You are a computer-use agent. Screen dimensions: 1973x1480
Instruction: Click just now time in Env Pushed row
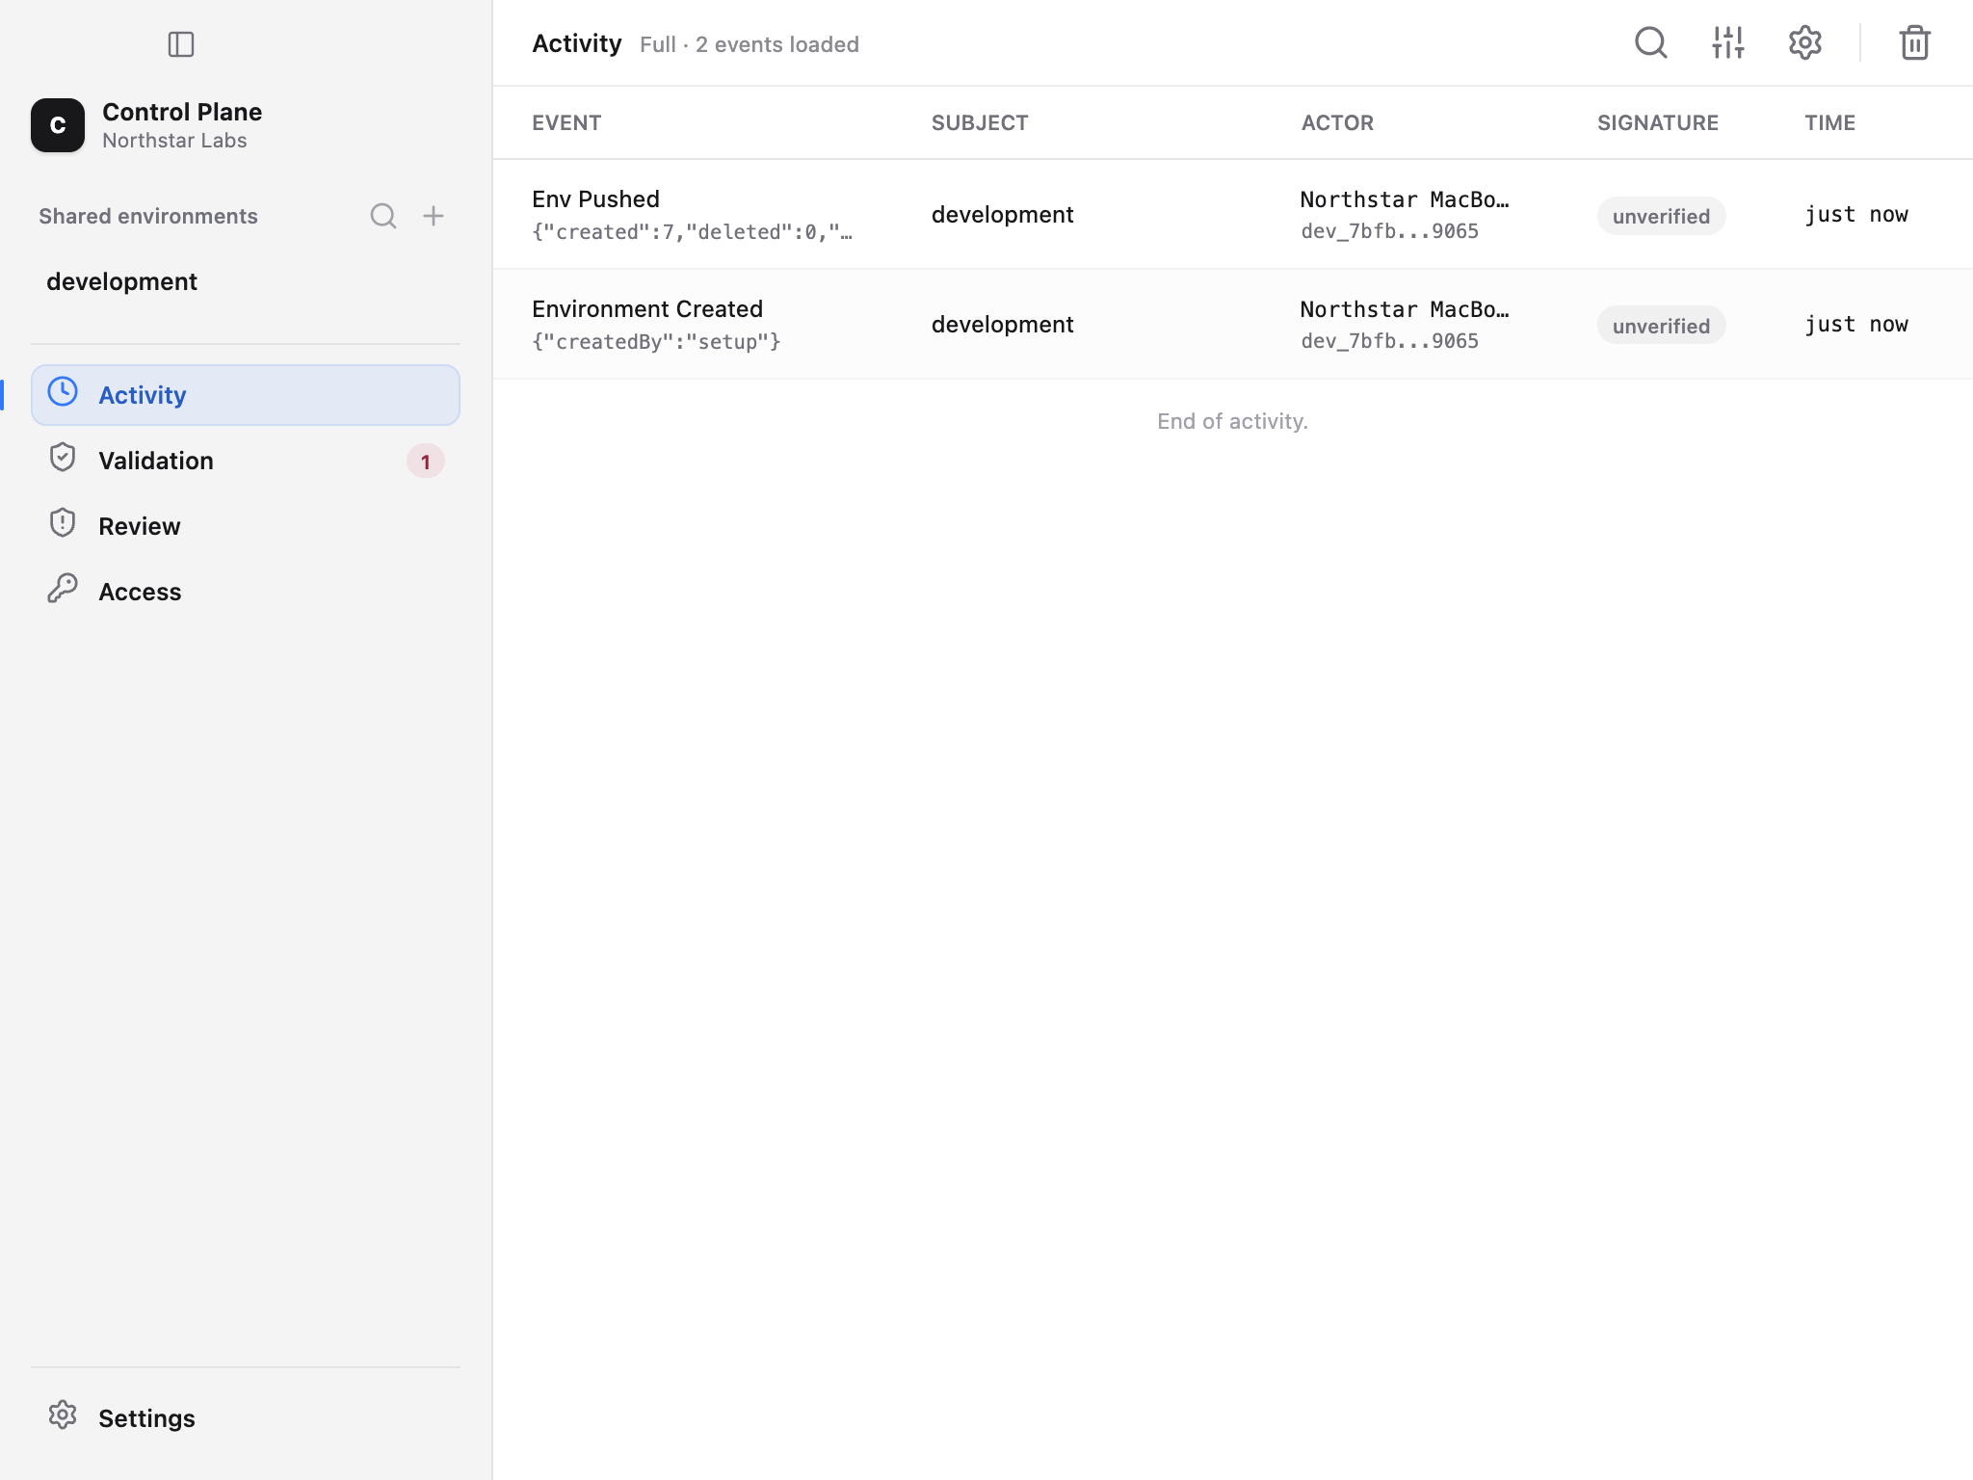point(1856,214)
